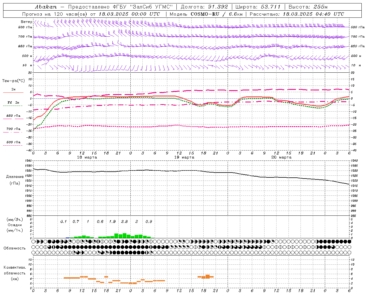Click the "(км)" unit under convective cloud label
366x293 pixels.
pyautogui.click(x=15, y=279)
